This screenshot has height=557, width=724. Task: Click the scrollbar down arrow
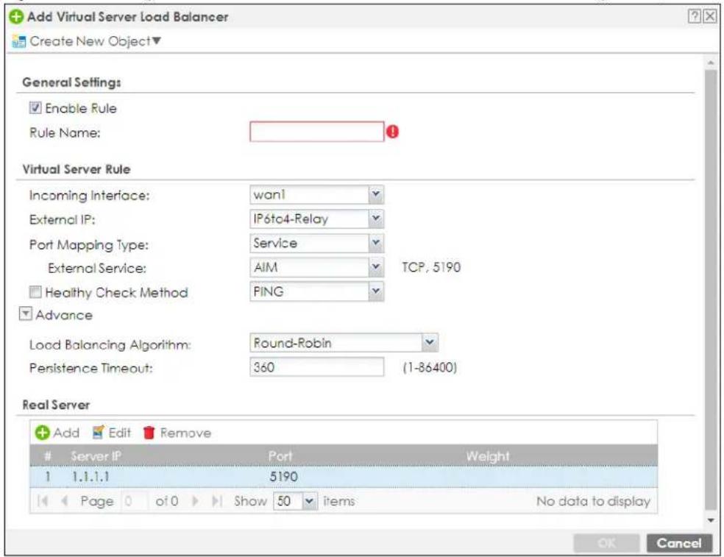(x=711, y=520)
